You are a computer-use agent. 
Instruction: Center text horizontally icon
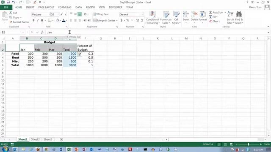75,21
